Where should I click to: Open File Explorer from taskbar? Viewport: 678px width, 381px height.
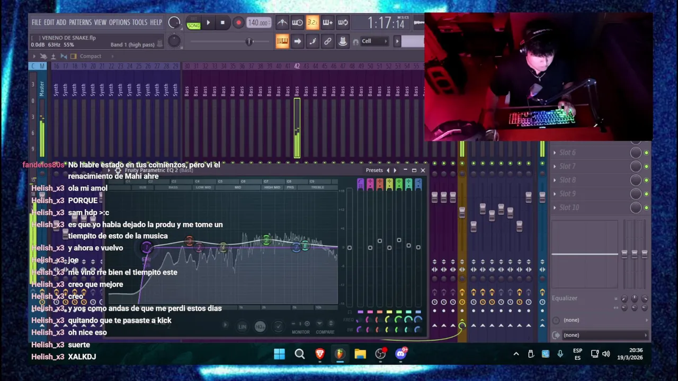[x=360, y=354]
